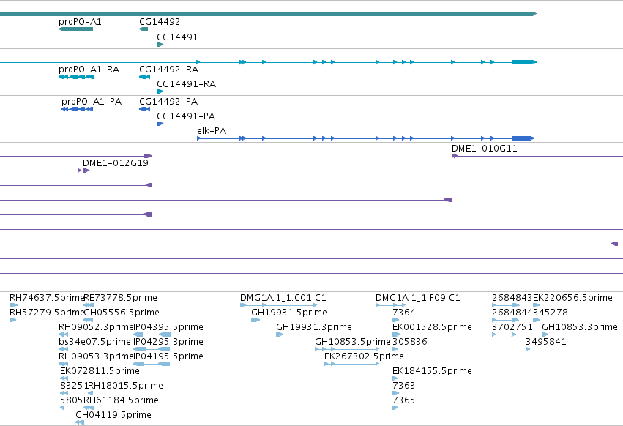The image size is (623, 426).
Task: Click the DMG1A.1_1.F09.C1 feature label
Action: 417,298
